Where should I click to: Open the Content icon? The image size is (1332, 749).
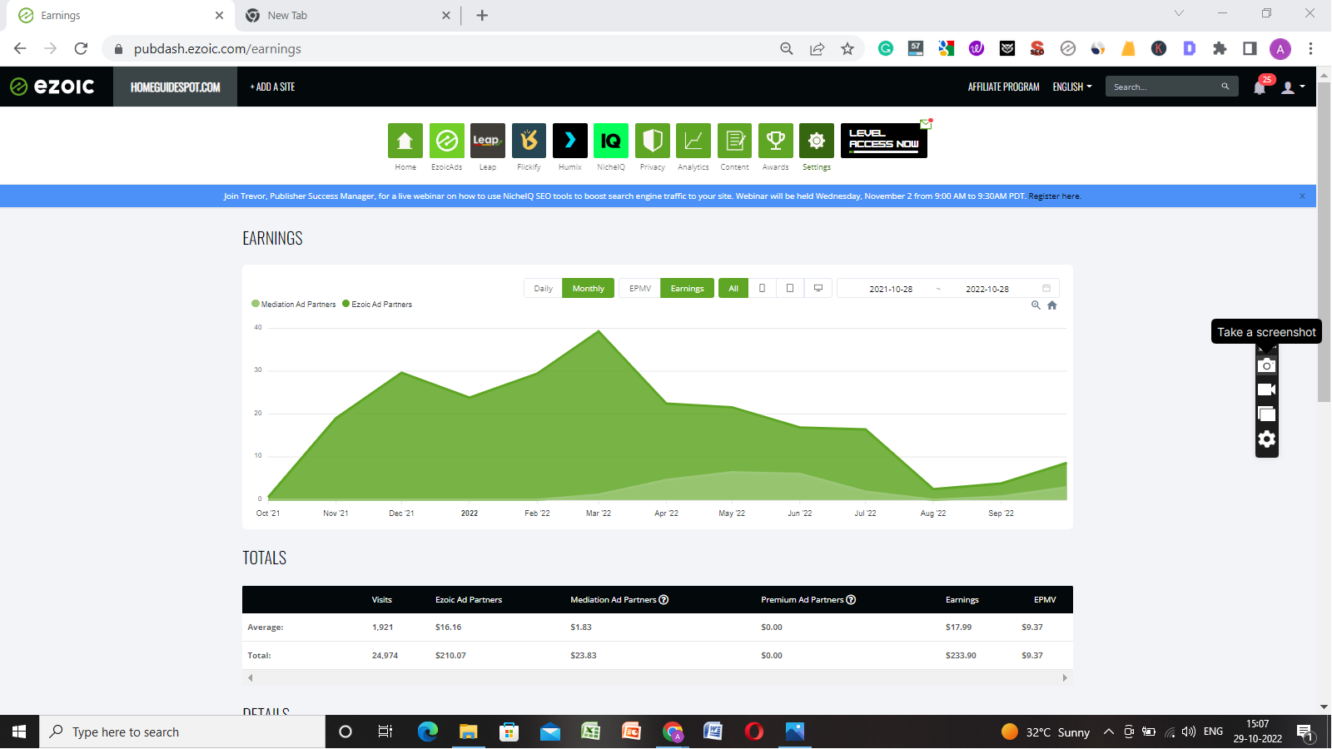point(735,141)
